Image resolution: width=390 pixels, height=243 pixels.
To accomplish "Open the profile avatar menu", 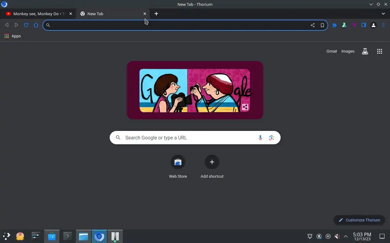I will 374,25.
